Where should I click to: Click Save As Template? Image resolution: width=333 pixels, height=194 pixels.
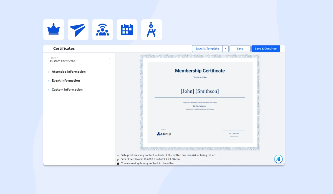tap(207, 48)
